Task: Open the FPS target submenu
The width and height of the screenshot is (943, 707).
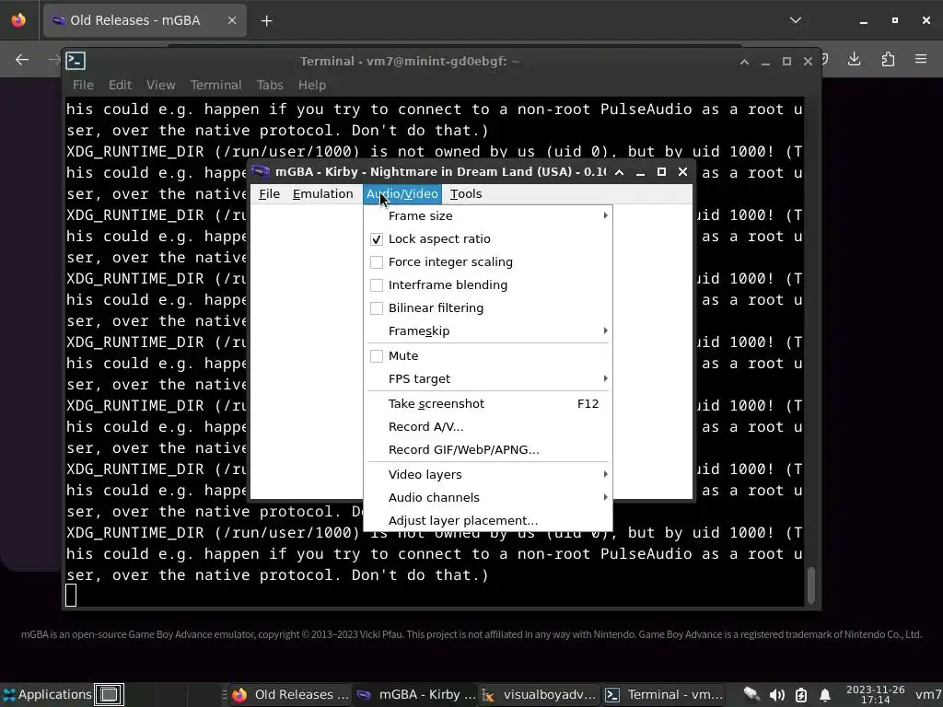Action: [488, 378]
